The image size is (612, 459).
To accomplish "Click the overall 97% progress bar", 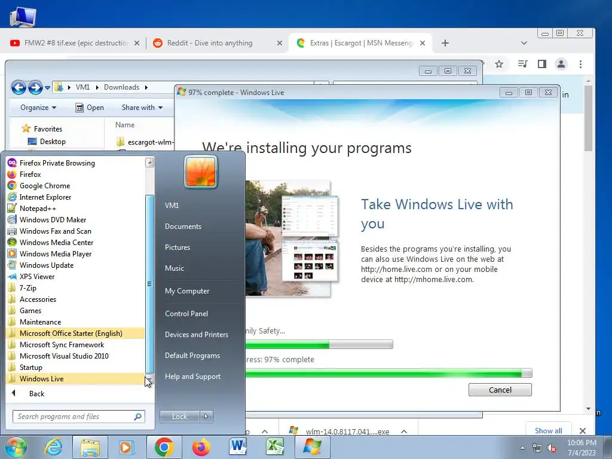I will [388, 374].
